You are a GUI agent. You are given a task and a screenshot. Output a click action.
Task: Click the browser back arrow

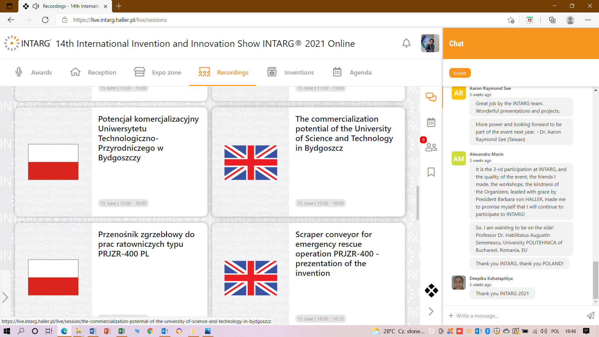coord(11,20)
